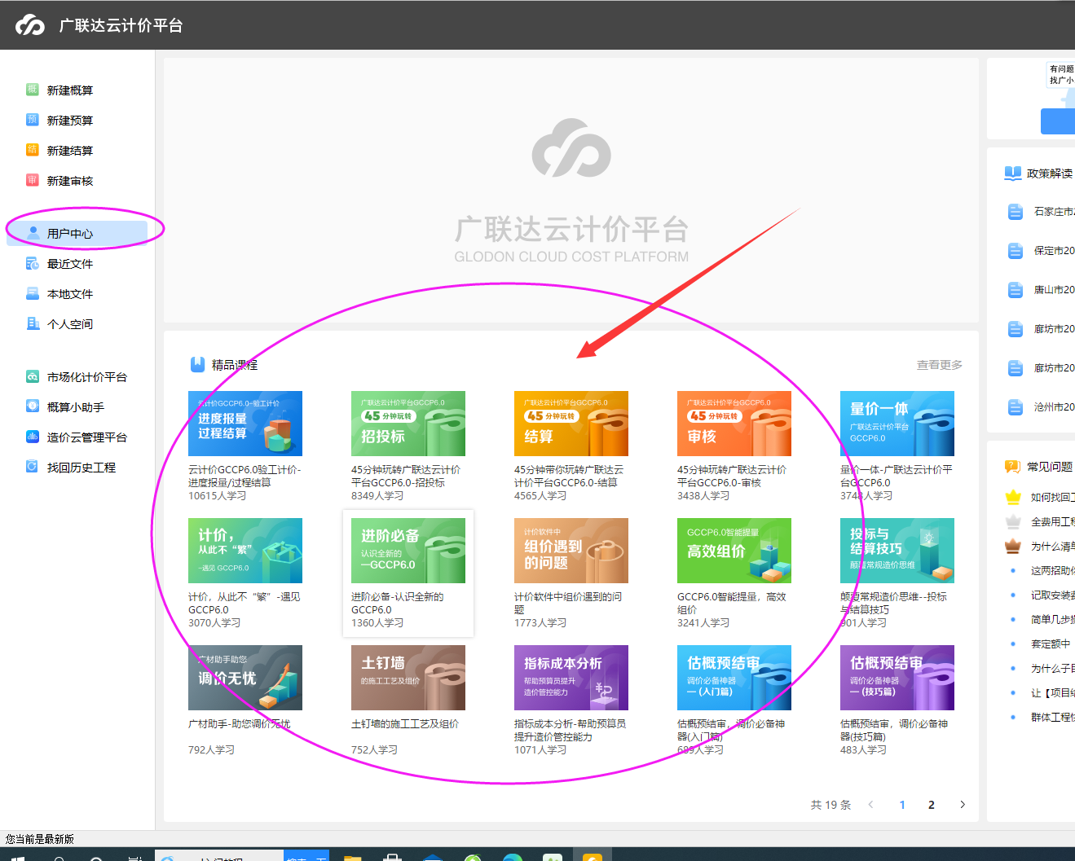Click course title GCCP6.0智能提量，高效组价
Image resolution: width=1075 pixels, height=861 pixels.
(x=732, y=603)
